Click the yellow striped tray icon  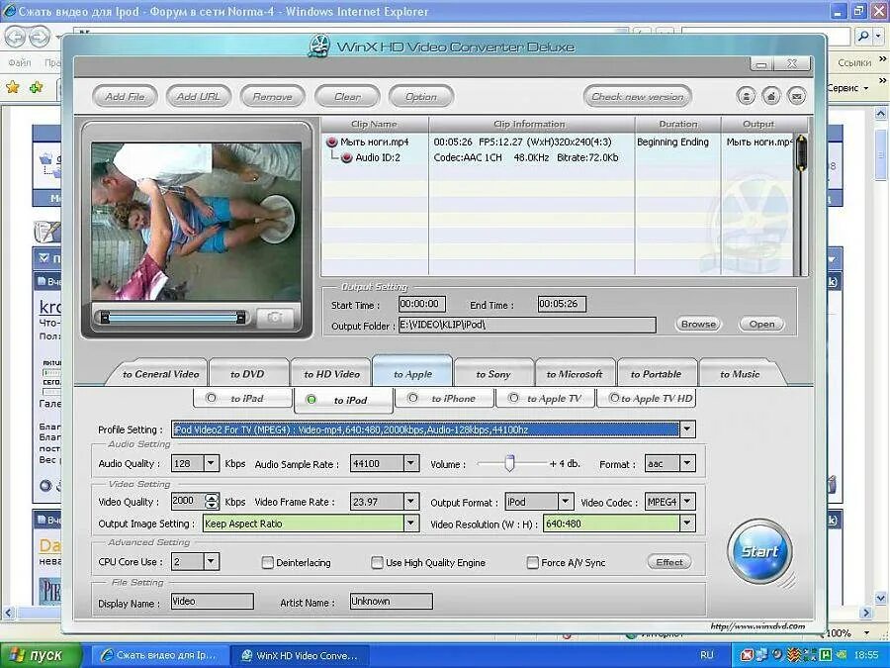795,655
